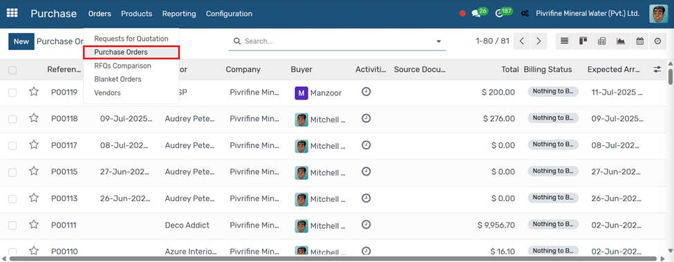Click the New button
Image resolution: width=674 pixels, height=262 pixels.
[21, 41]
